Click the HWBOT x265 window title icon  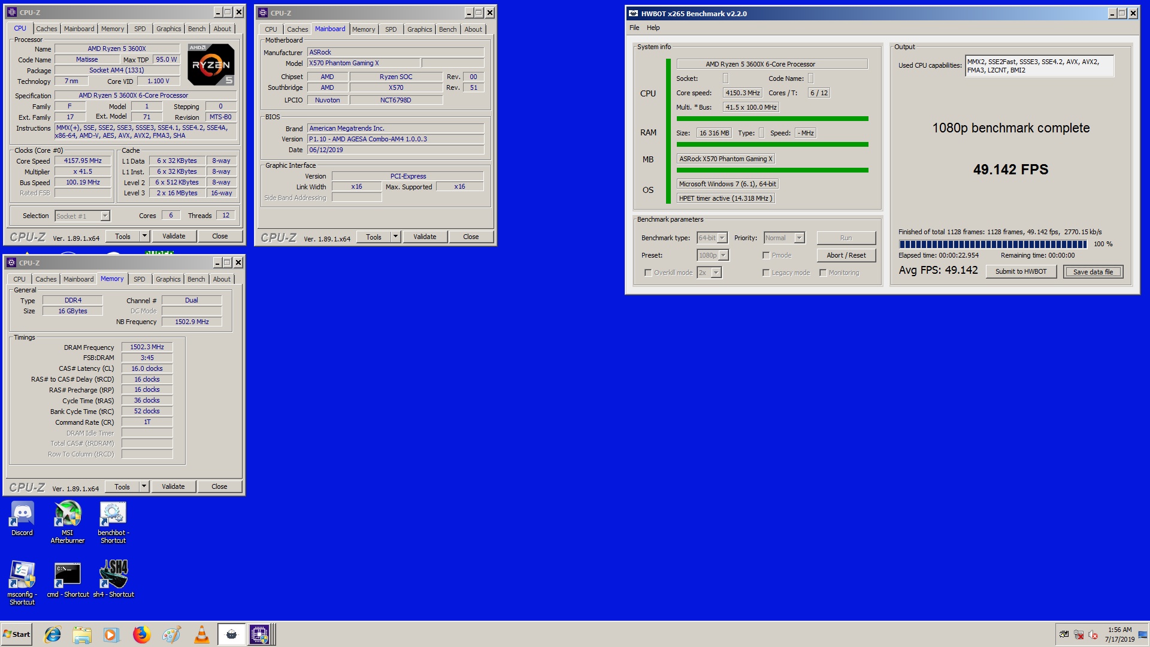pyautogui.click(x=634, y=13)
